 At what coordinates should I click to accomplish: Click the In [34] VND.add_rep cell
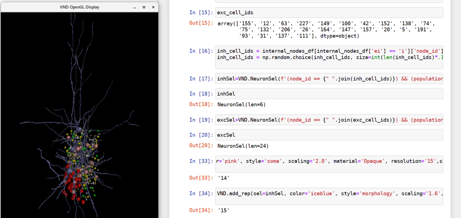pos(329,196)
